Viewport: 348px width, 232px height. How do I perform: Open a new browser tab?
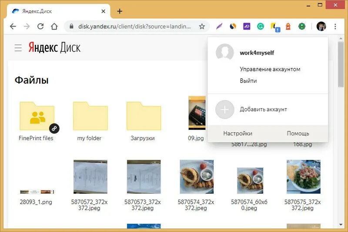pyautogui.click(x=120, y=11)
